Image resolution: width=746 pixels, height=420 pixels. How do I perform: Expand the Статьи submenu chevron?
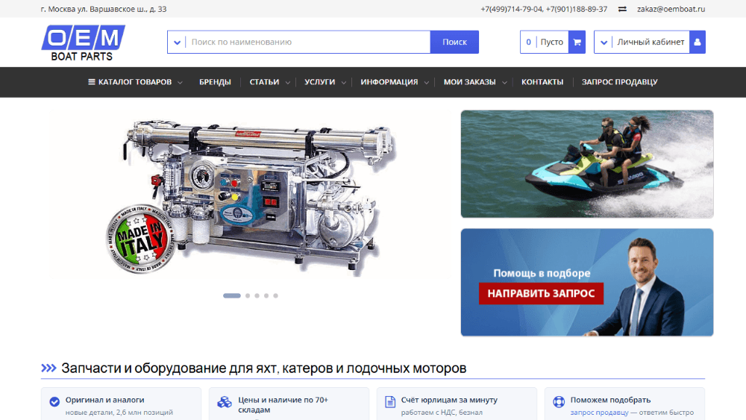click(288, 82)
